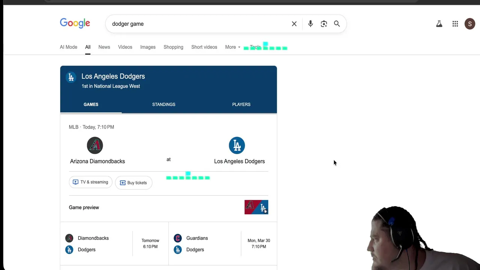This screenshot has width=480, height=270.
Task: Open Search Labs flask icon
Action: (x=439, y=24)
